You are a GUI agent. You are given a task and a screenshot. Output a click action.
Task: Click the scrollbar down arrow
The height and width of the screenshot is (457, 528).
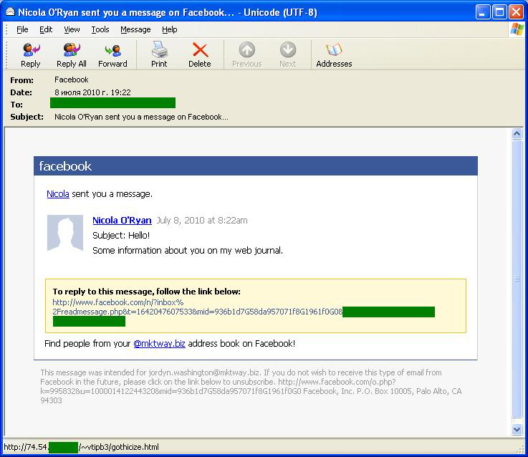tap(517, 429)
